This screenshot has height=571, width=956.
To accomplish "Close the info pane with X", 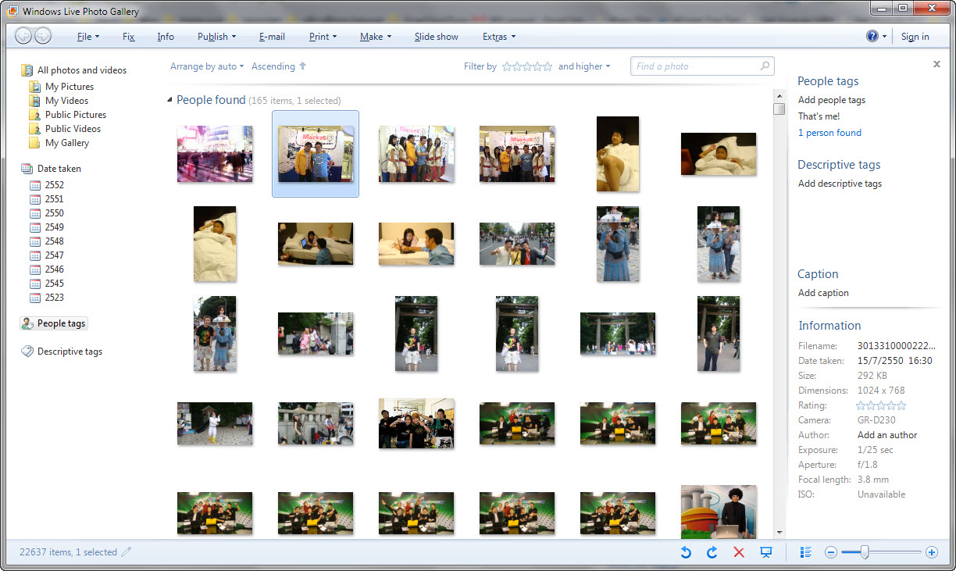I will coord(936,64).
